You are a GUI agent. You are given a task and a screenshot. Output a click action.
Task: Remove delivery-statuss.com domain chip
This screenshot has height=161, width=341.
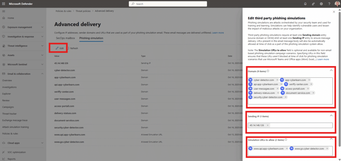pos(278,93)
